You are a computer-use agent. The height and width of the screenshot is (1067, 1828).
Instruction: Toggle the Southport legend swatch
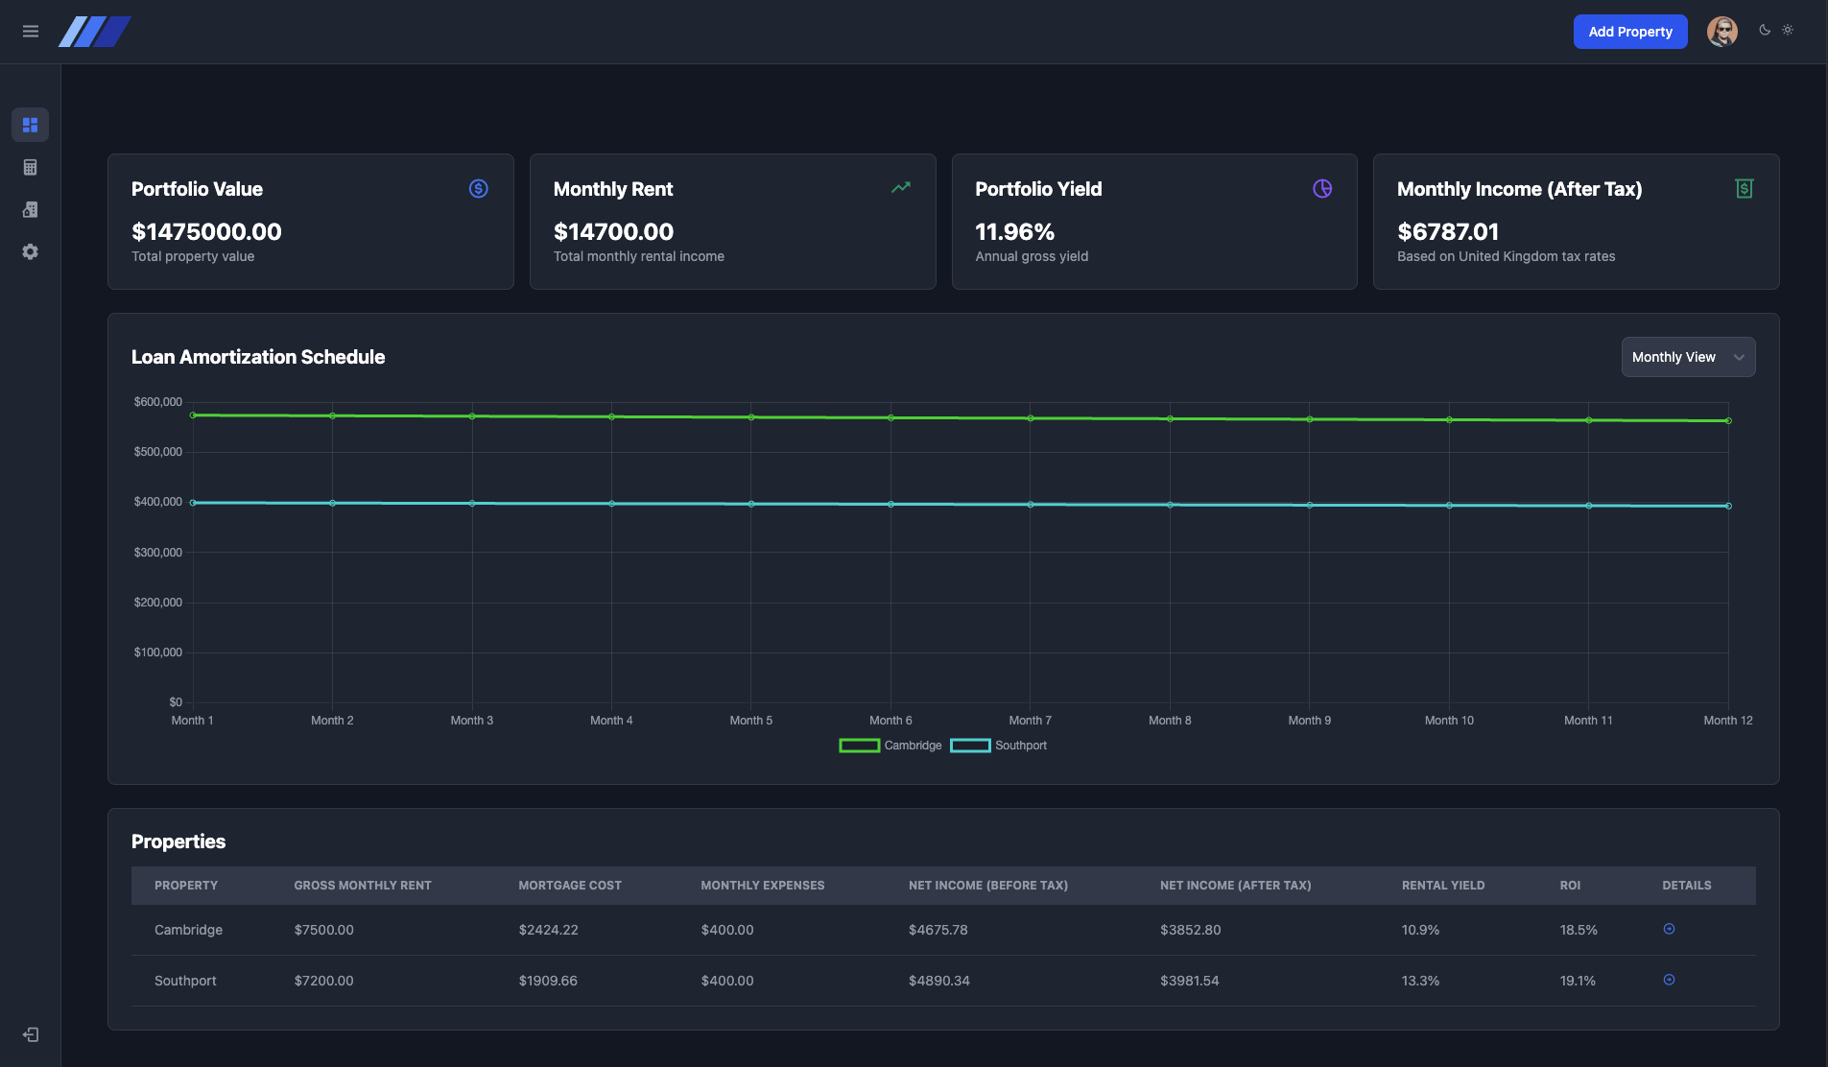click(970, 746)
